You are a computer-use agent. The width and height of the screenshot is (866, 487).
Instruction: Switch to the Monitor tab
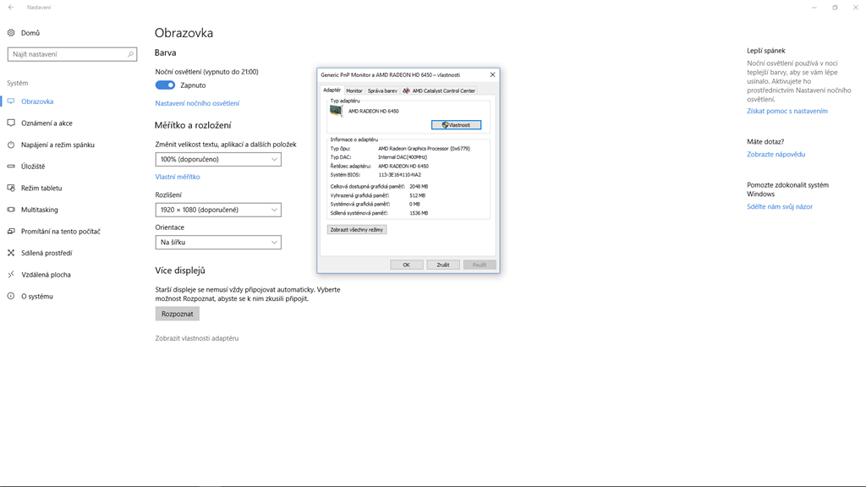(354, 90)
